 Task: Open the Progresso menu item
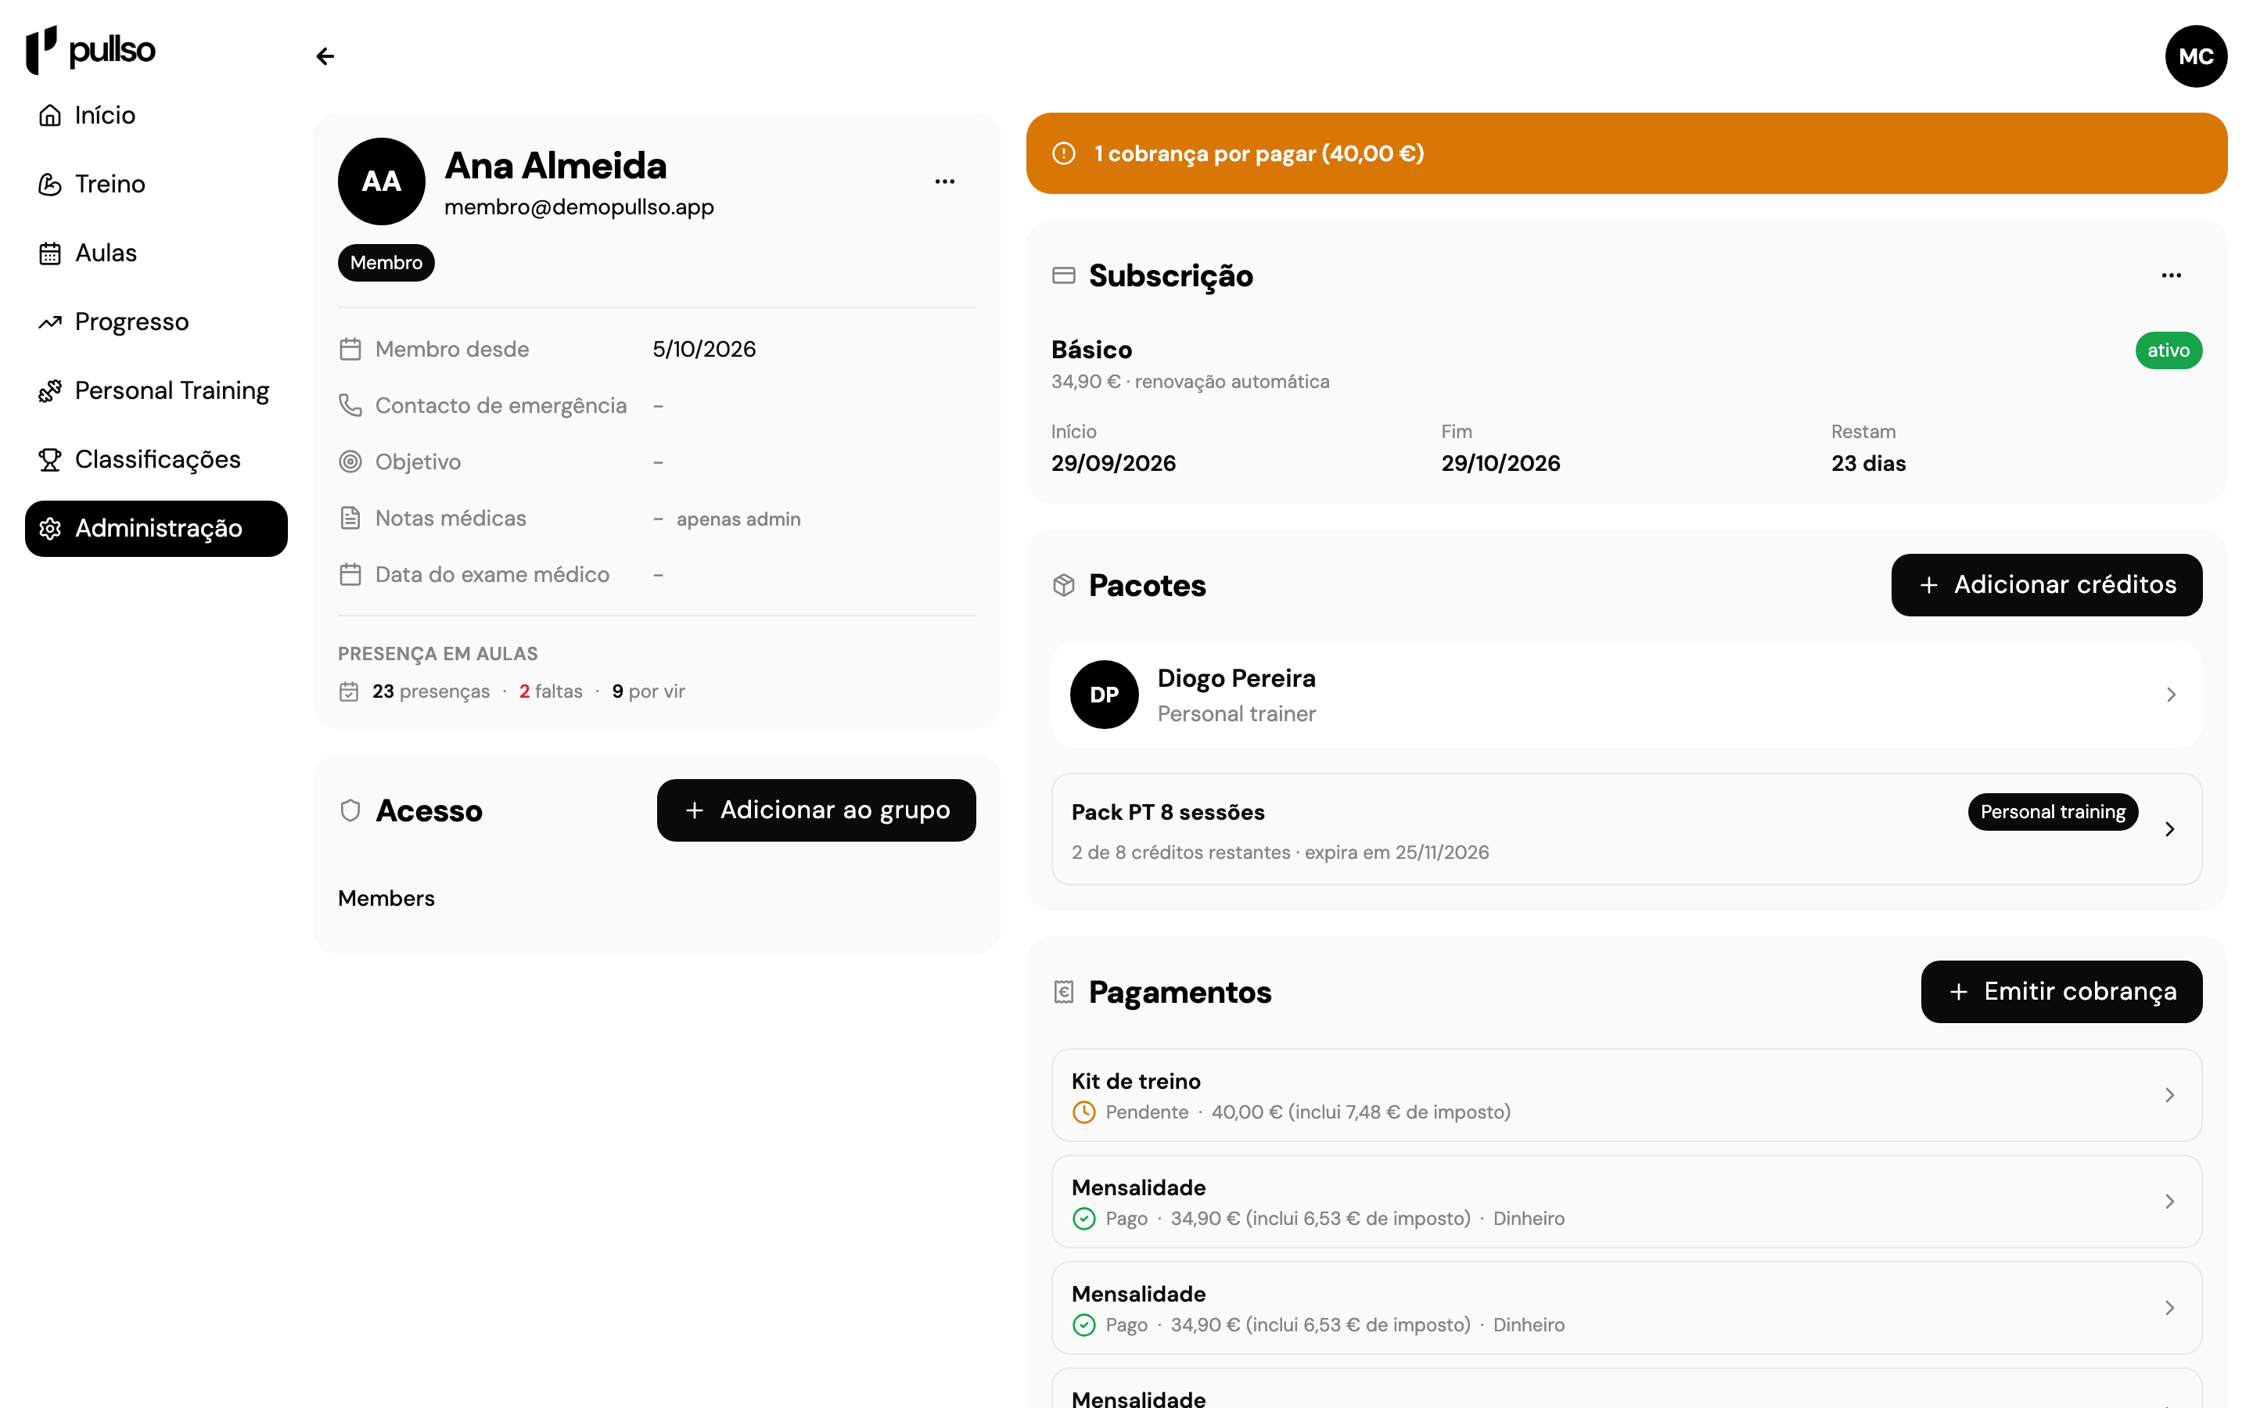[x=156, y=322]
